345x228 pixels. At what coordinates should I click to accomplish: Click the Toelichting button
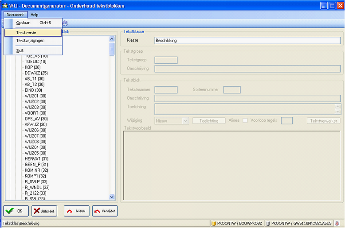[x=209, y=121]
